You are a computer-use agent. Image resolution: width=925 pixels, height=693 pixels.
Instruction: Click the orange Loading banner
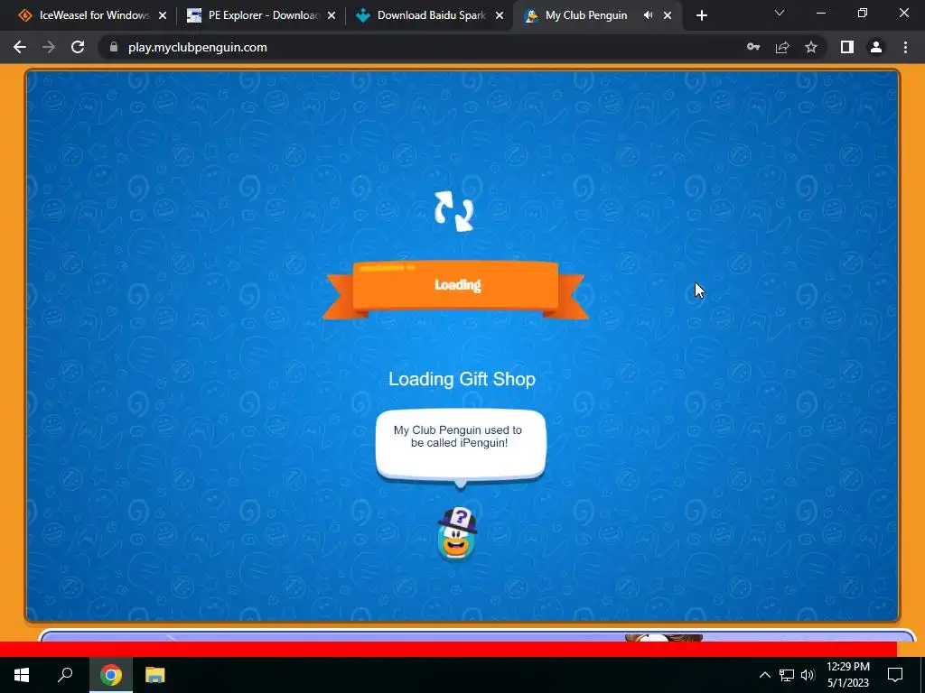[x=455, y=289]
